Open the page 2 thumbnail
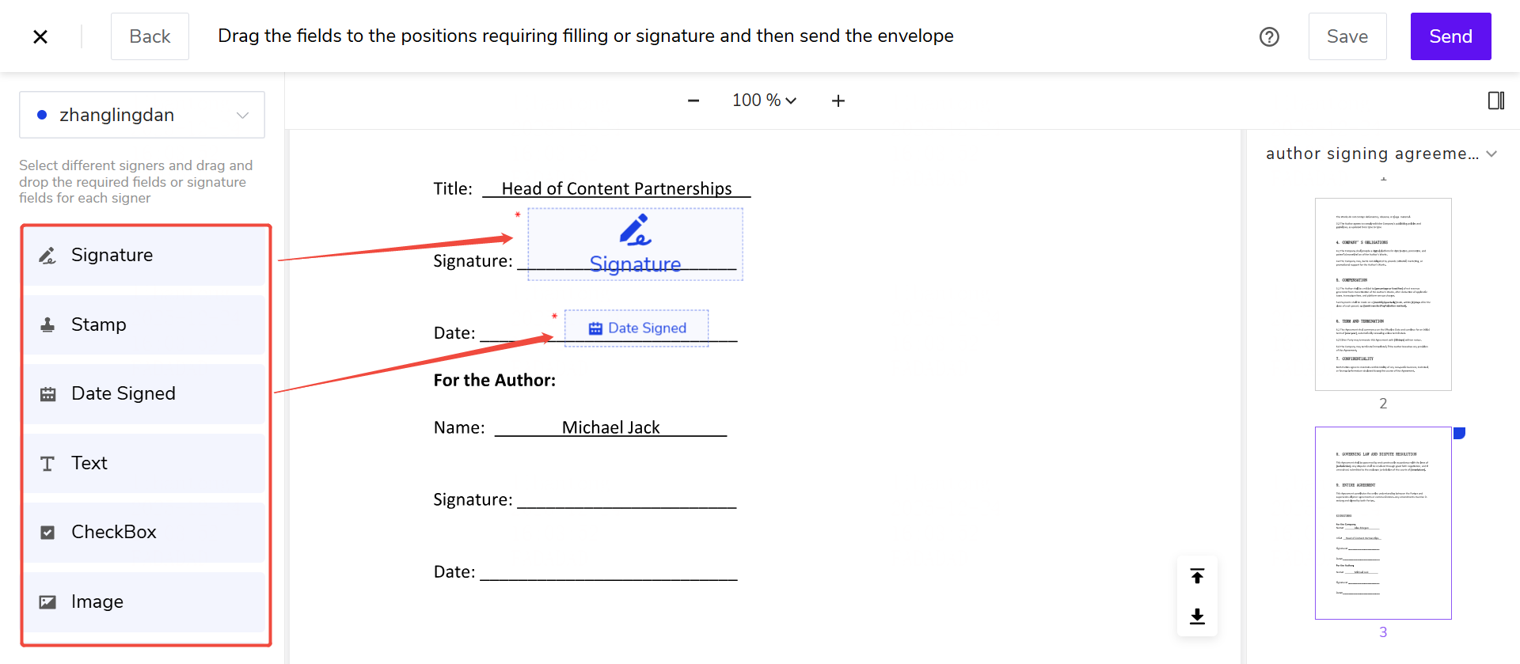 click(x=1383, y=294)
